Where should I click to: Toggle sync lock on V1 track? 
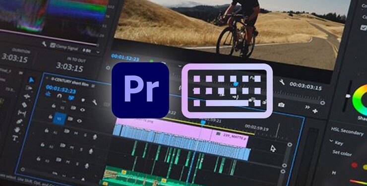pos(70,119)
